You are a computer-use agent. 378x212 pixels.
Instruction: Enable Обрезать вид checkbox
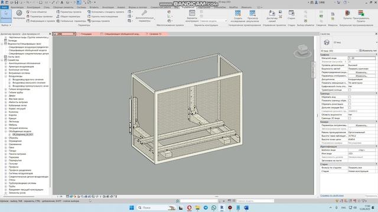[350, 97]
